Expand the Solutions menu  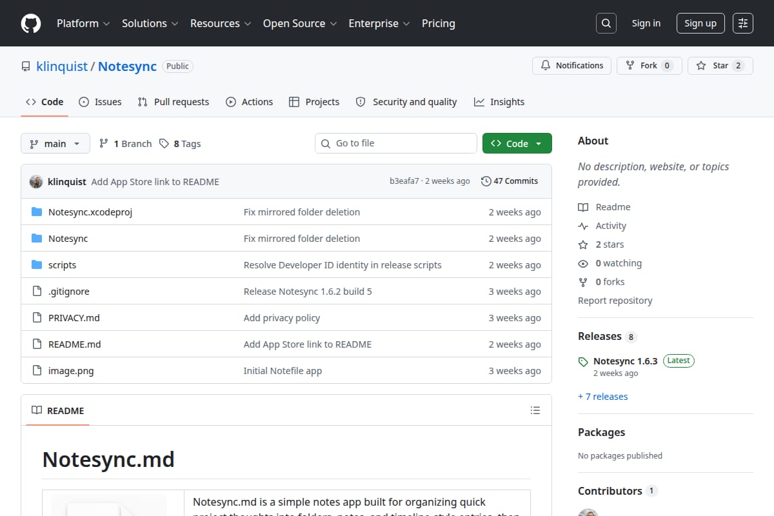pos(150,23)
